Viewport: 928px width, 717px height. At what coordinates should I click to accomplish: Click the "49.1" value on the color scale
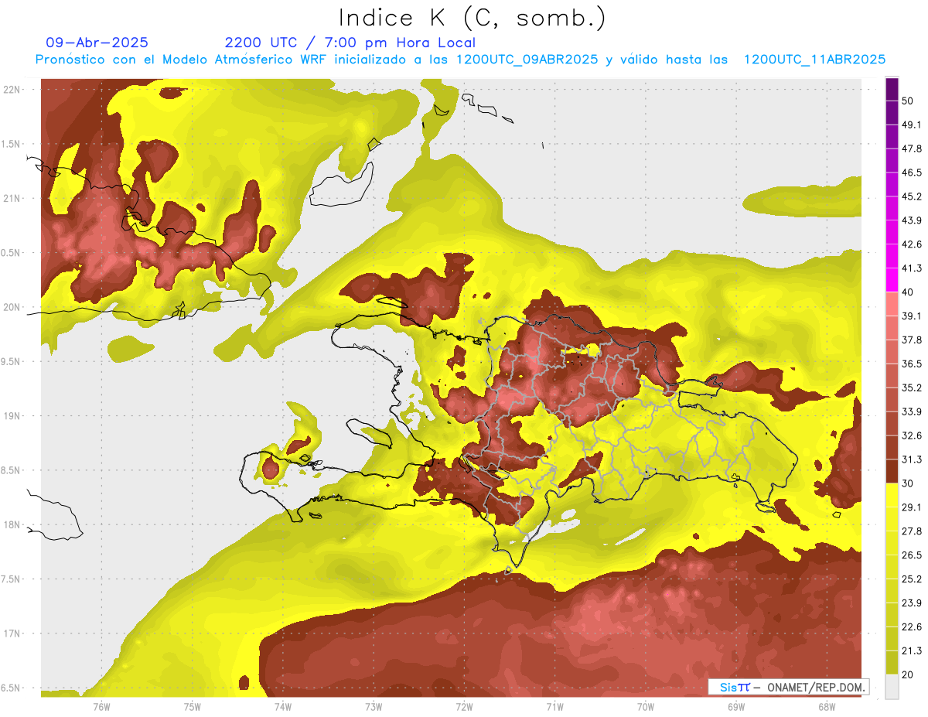click(x=912, y=125)
